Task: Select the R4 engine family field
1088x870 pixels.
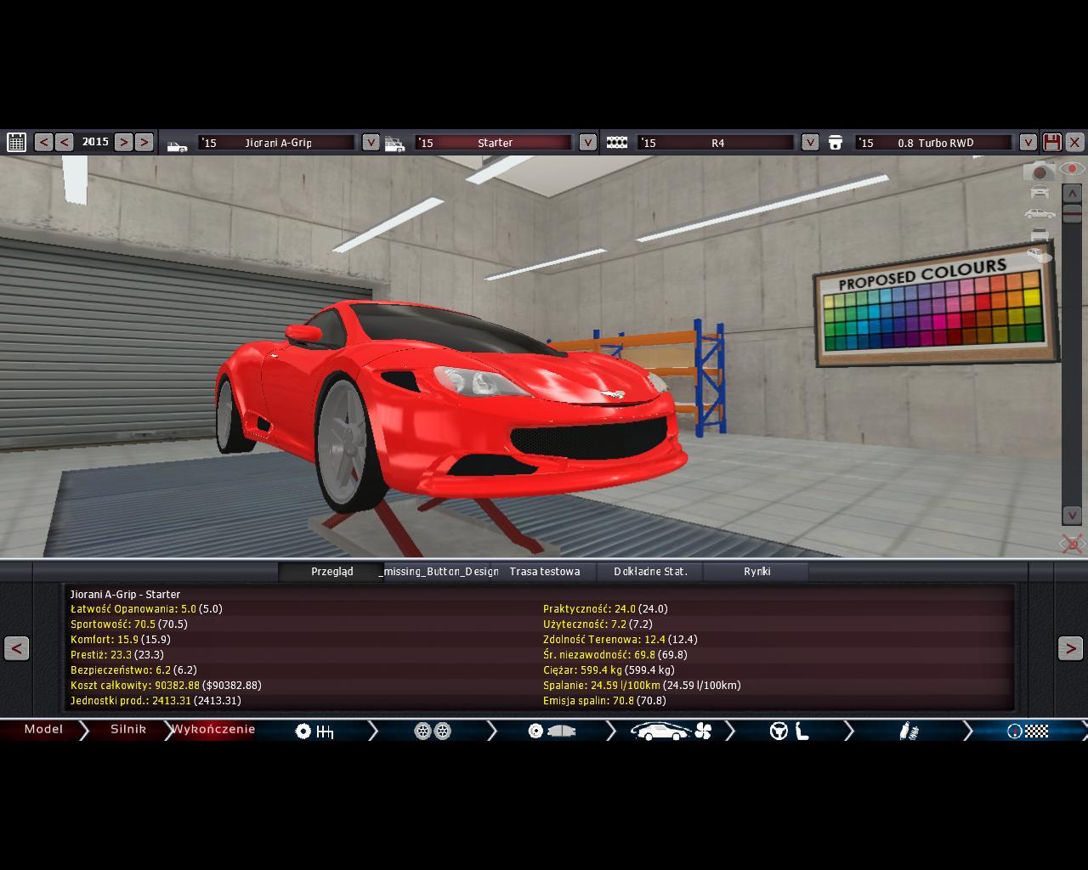Action: tap(716, 143)
